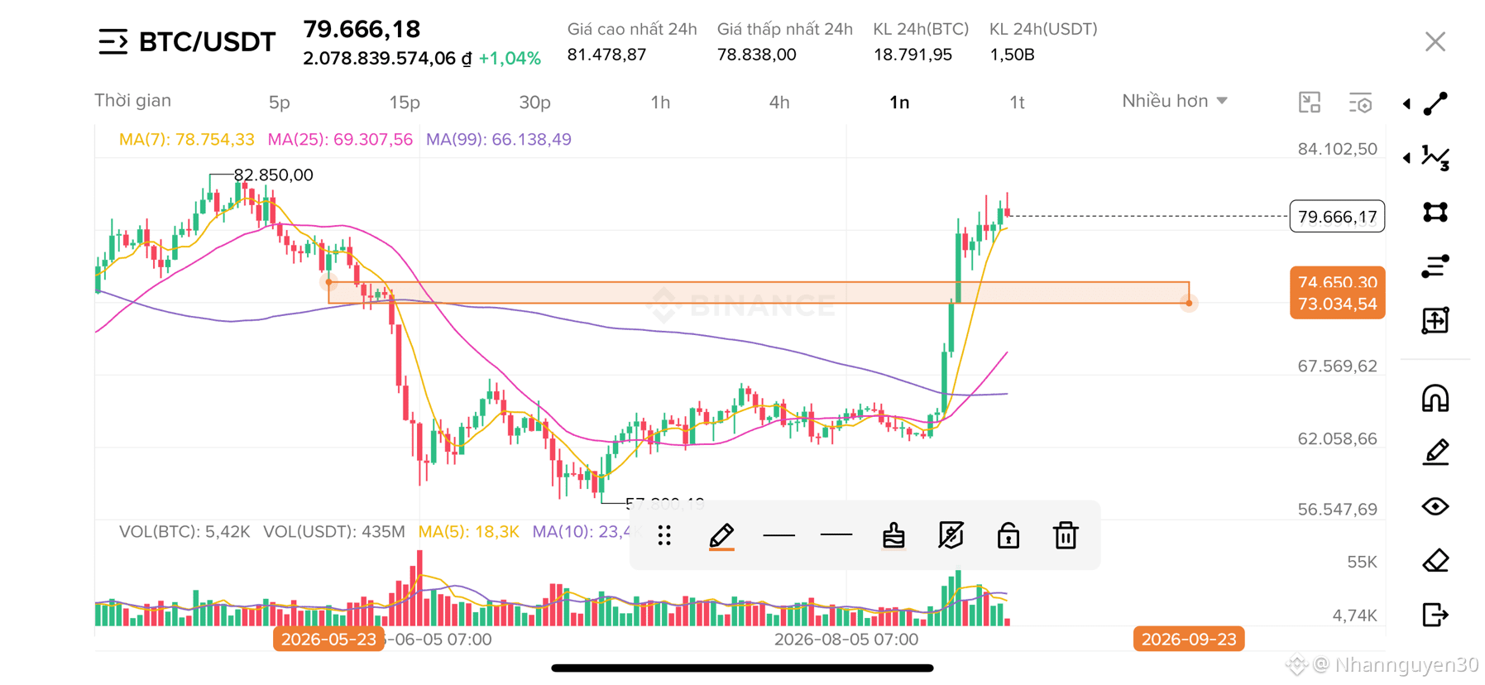Switch chart to 5p timeframe

(x=279, y=103)
